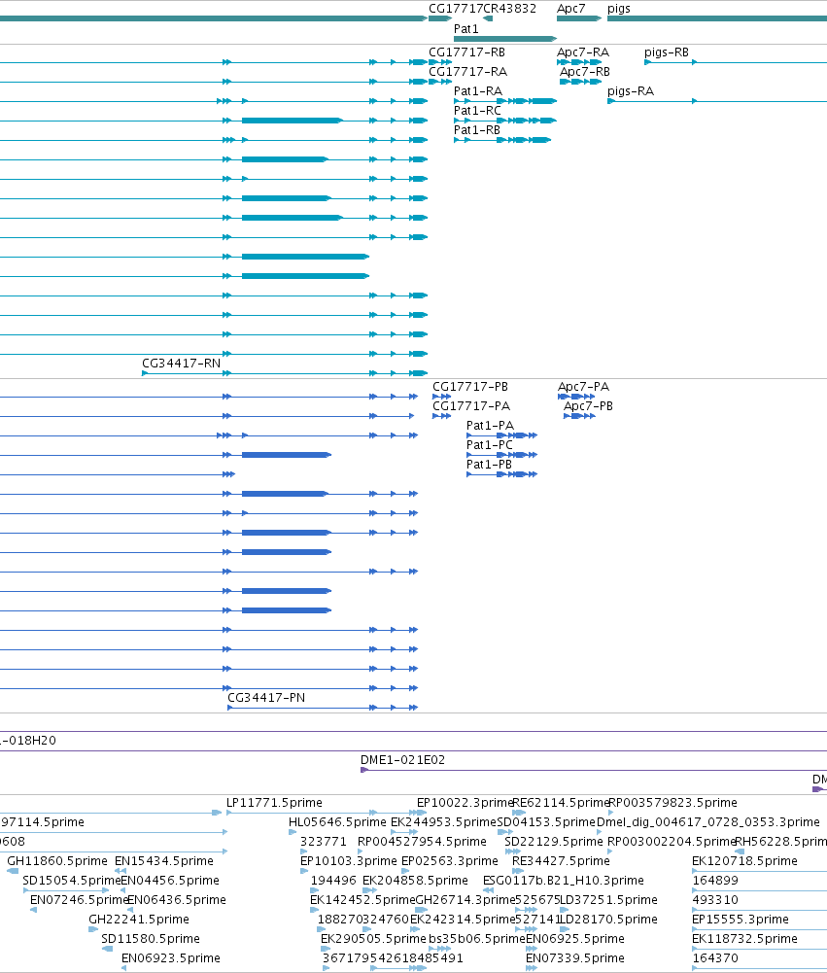Select the HL05646.5prime EST label
827x973 pixels.
pos(337,822)
